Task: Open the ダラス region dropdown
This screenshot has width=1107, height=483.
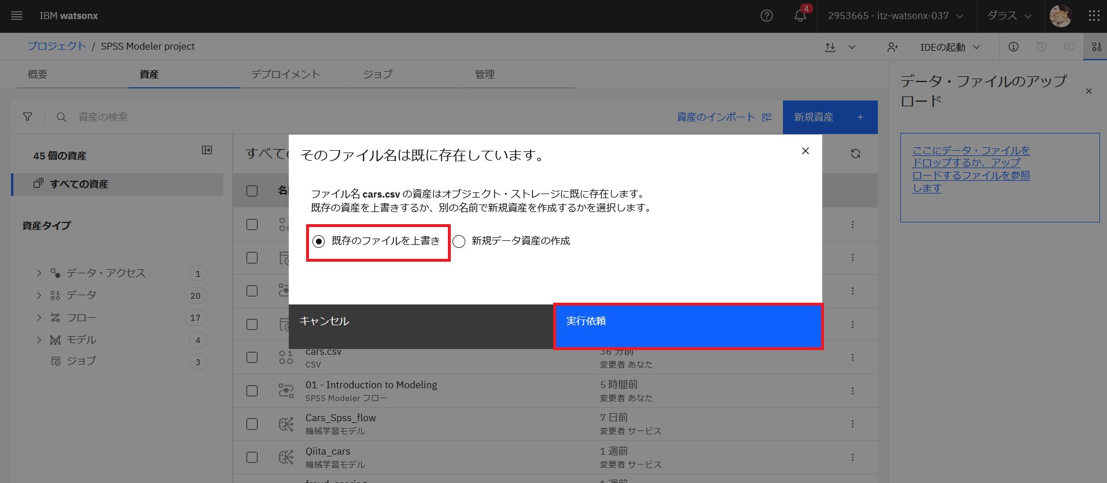Action: click(x=1009, y=16)
